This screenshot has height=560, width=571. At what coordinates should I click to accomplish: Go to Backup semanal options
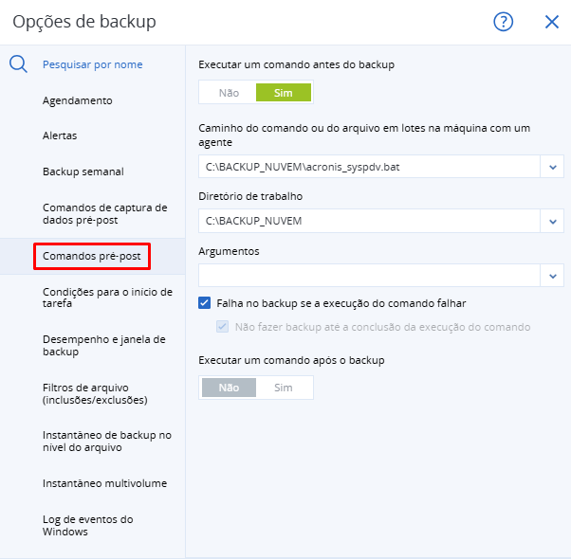(x=83, y=172)
